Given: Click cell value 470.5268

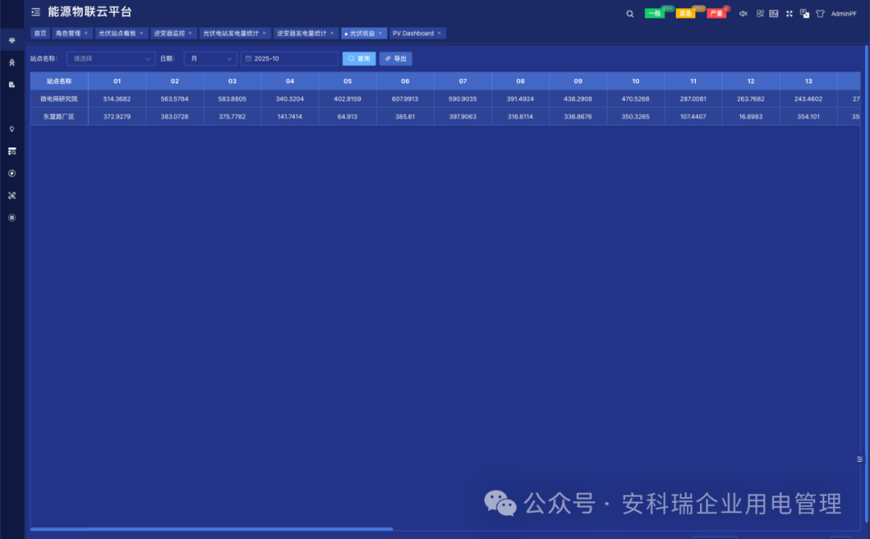Looking at the screenshot, I should pyautogui.click(x=636, y=99).
